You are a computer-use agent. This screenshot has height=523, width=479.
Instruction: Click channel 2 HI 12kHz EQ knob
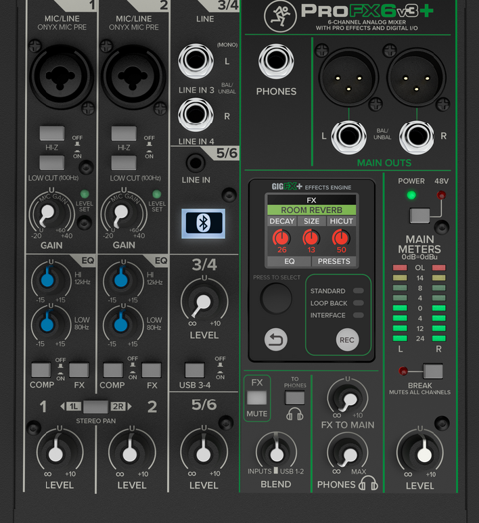[x=122, y=279]
